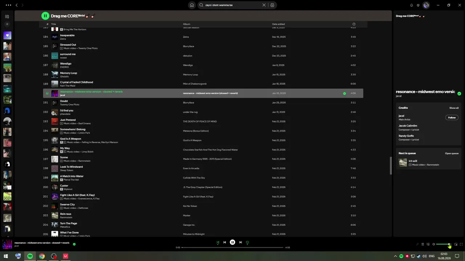Viewport: 465px width, 261px height.
Task: Sort tracks by Date added column
Action: (x=278, y=24)
